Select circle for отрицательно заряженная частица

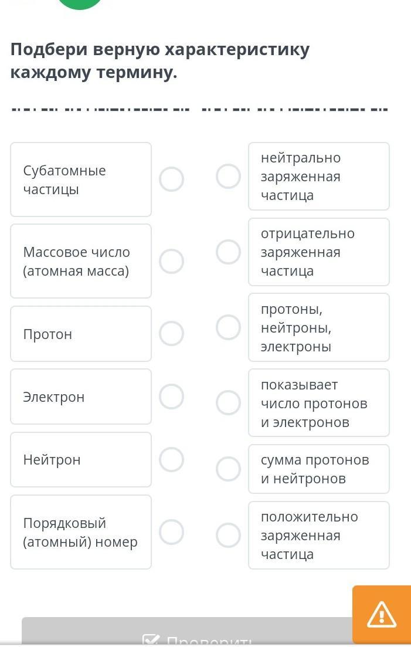tap(228, 252)
